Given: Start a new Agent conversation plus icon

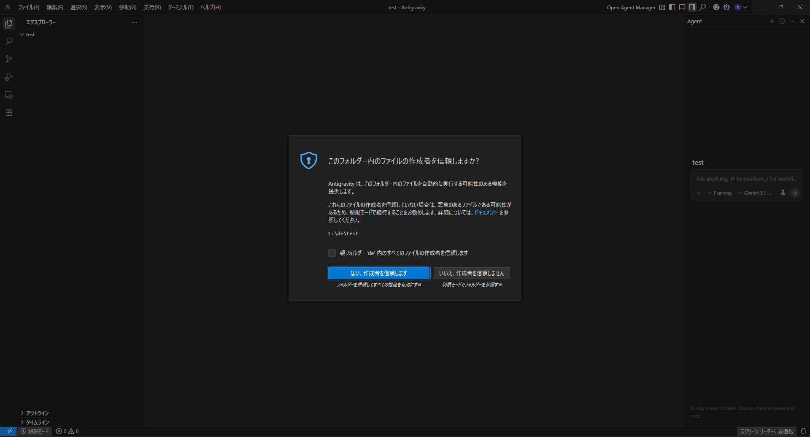Looking at the screenshot, I should [x=772, y=21].
